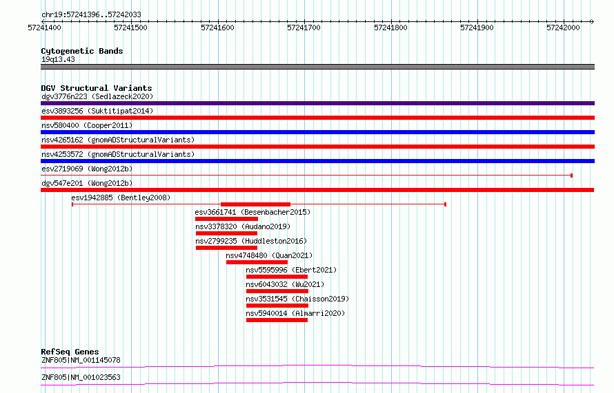The height and width of the screenshot is (393, 614).
Task: Click the blue bar under nsv4253572
Action: click(317, 161)
